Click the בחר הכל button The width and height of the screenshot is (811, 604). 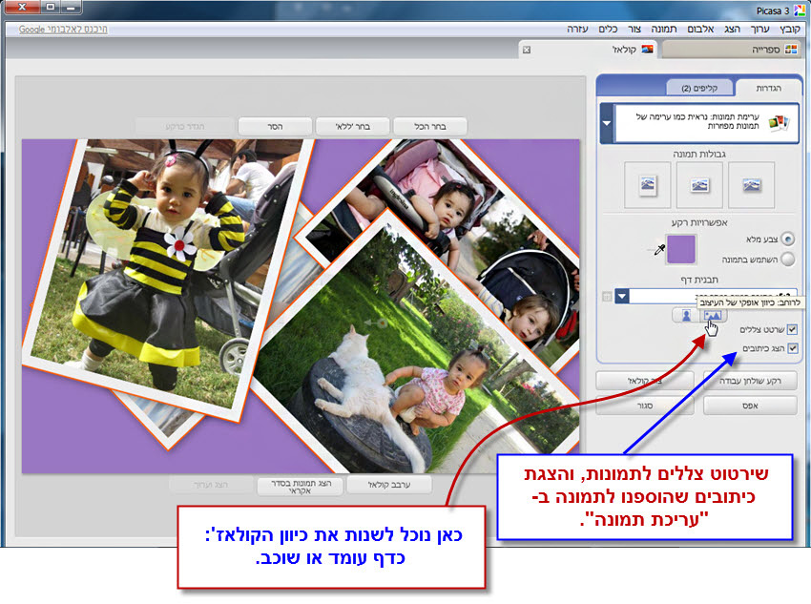pos(429,126)
